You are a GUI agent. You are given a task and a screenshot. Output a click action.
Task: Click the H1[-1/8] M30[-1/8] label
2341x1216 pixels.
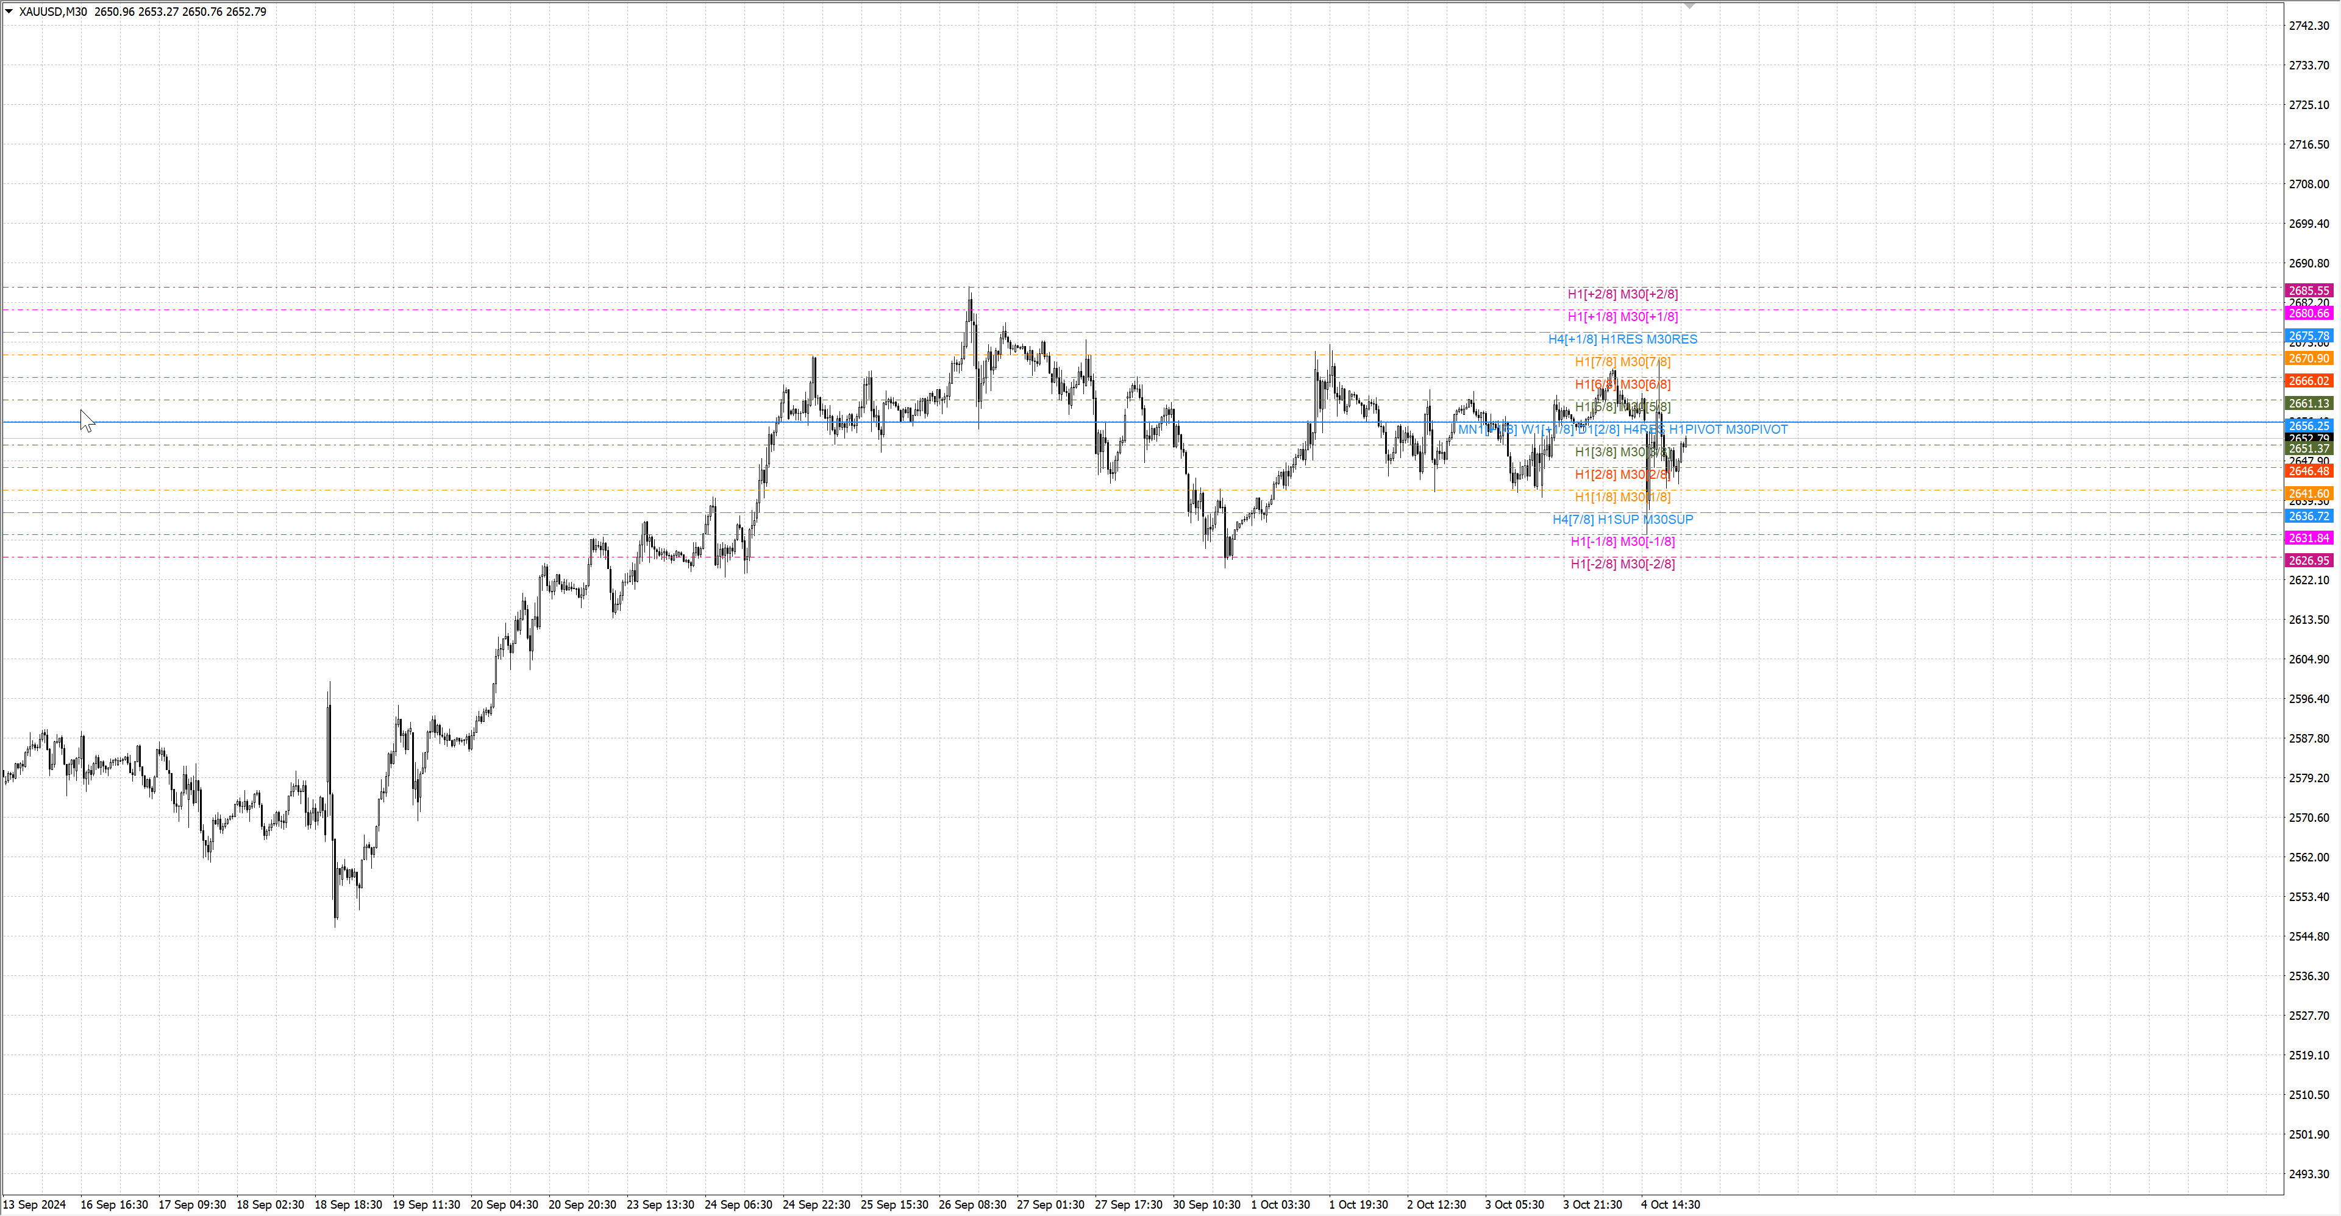[x=1622, y=542]
